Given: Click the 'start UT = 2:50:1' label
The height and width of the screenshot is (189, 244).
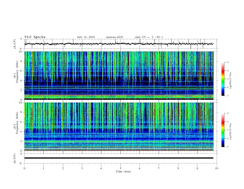Looking at the screenshot, I should 149,37.
